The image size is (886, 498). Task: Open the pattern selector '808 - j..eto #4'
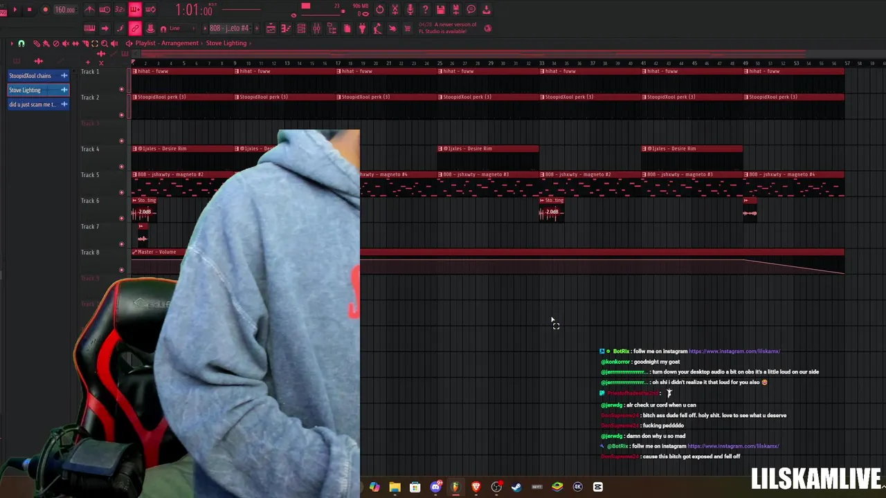click(229, 28)
